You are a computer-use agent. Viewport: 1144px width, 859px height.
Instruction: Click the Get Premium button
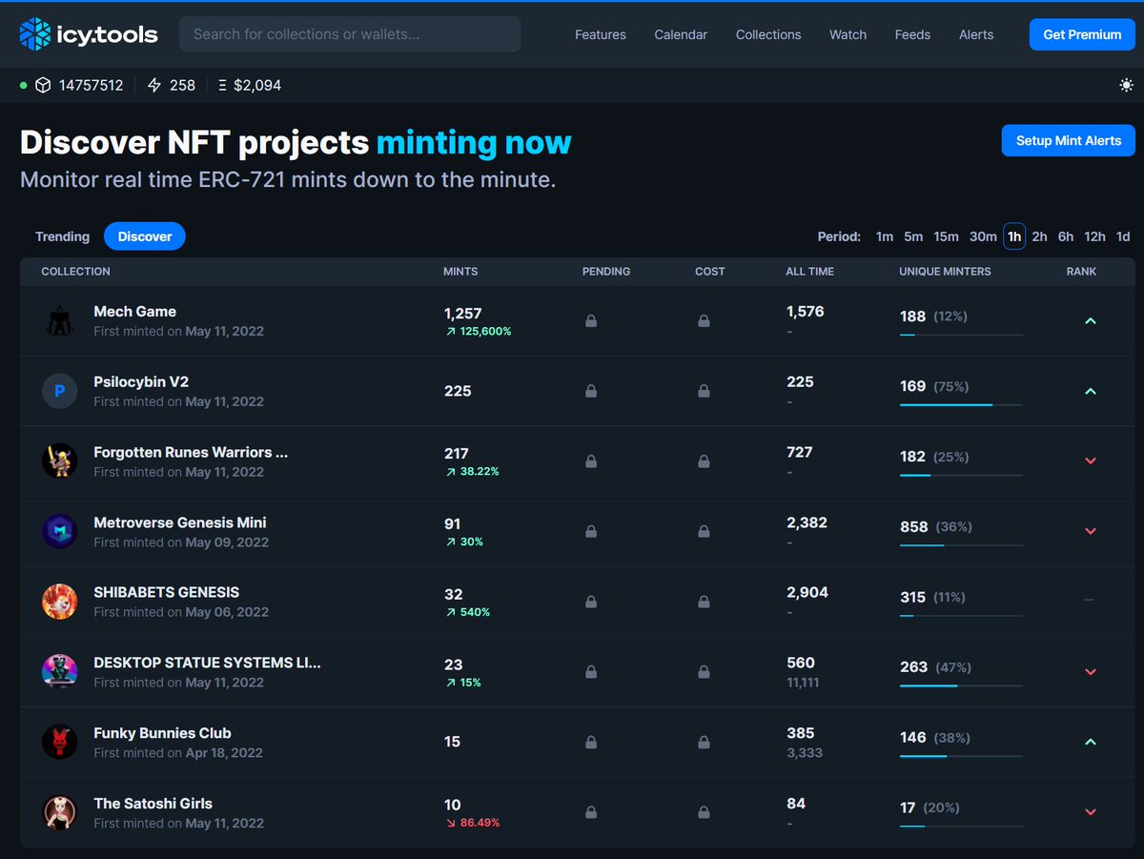(1082, 34)
